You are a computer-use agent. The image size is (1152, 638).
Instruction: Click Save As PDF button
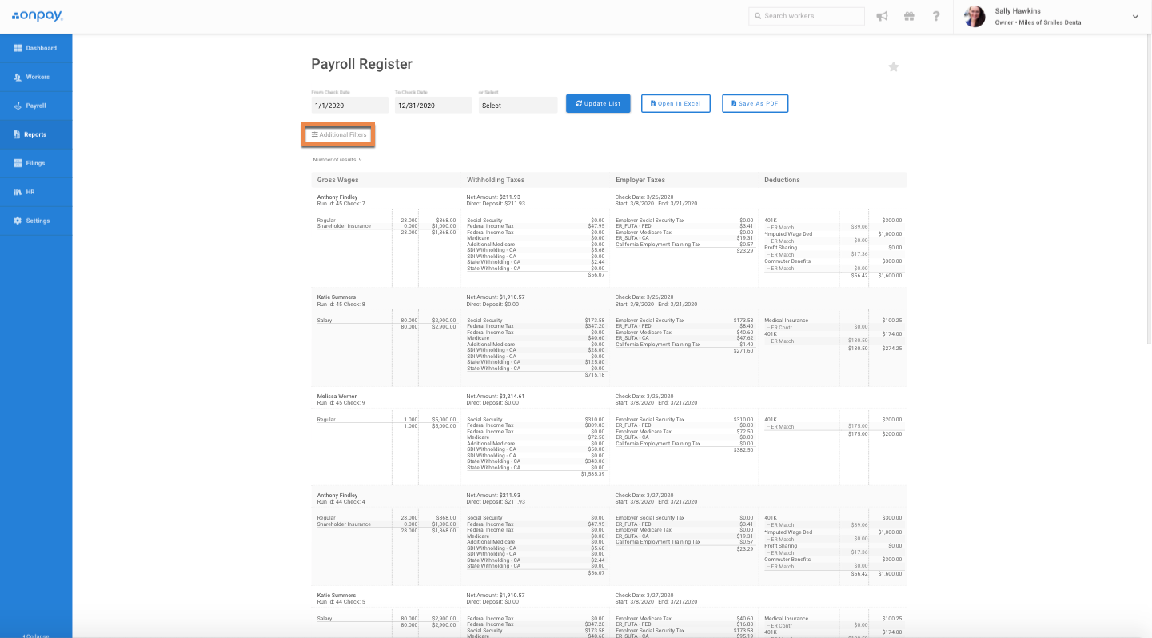[x=755, y=104]
